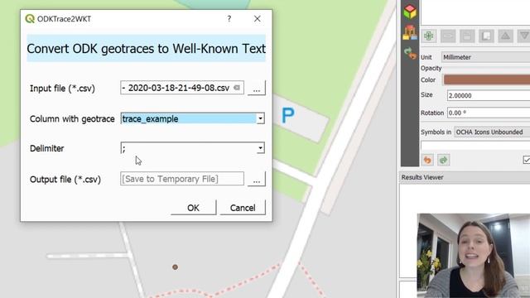Viewport: 530px width, 298px height.
Task: Click the OK button in ODKTrace2WKT dialog
Action: point(193,208)
